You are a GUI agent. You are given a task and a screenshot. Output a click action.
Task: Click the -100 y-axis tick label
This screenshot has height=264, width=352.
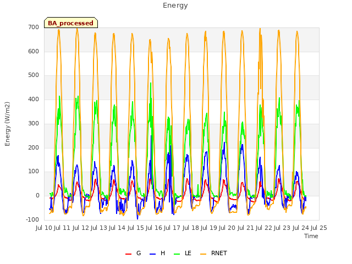(x=32, y=220)
